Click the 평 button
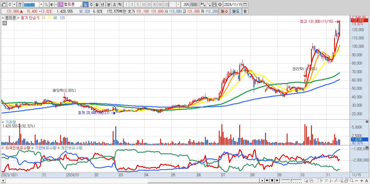 point(245,11)
